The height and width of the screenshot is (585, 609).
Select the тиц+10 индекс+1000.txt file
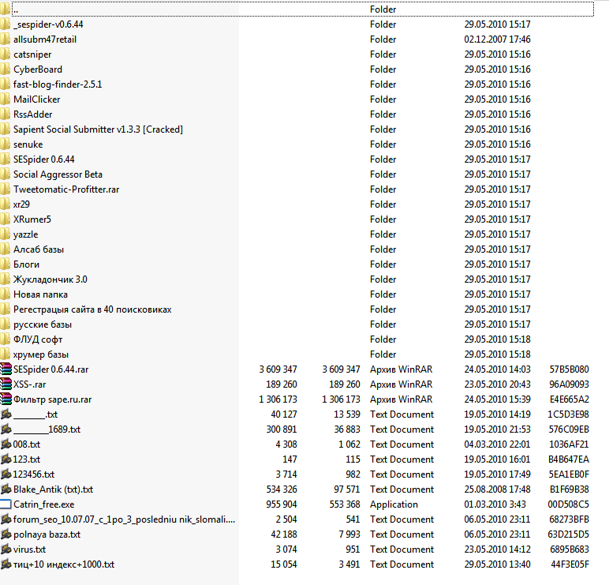point(64,564)
